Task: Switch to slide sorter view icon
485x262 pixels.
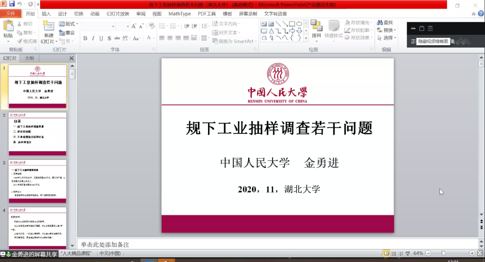Action: coord(394,253)
